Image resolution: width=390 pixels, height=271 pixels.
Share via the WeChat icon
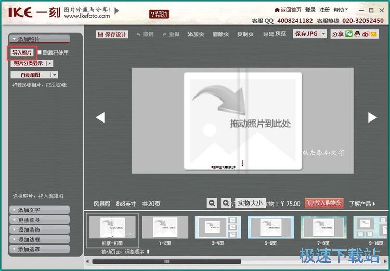349,34
